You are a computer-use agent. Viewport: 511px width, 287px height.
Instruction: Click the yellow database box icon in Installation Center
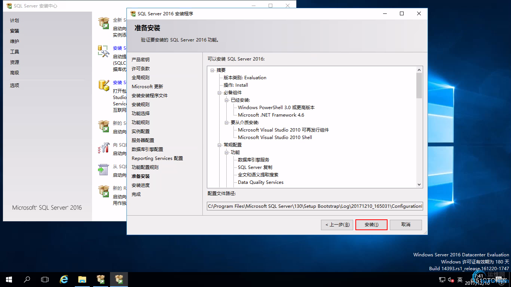[x=104, y=85]
